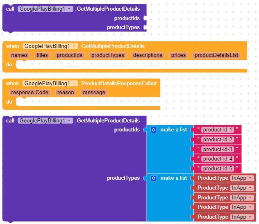Select the "prices" event parameter
259x224 pixels.
(x=178, y=55)
